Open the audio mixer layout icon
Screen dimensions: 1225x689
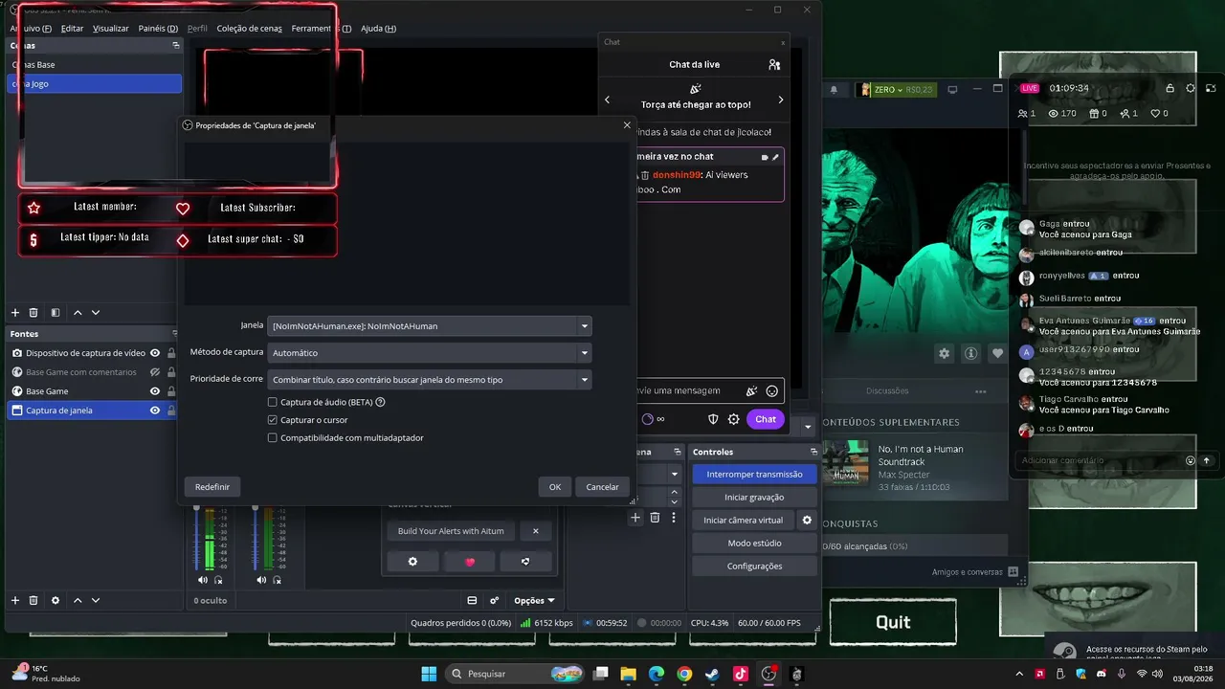tap(472, 601)
